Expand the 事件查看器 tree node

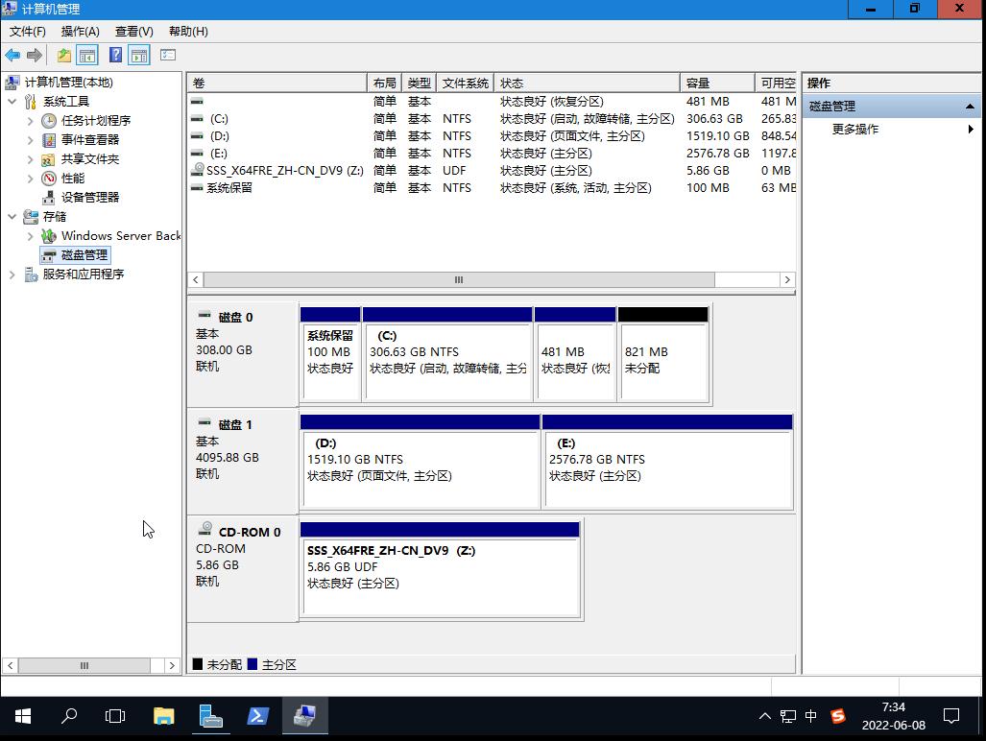point(29,139)
